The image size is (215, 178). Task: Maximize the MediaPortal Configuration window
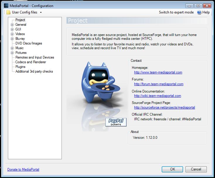click(x=198, y=6)
